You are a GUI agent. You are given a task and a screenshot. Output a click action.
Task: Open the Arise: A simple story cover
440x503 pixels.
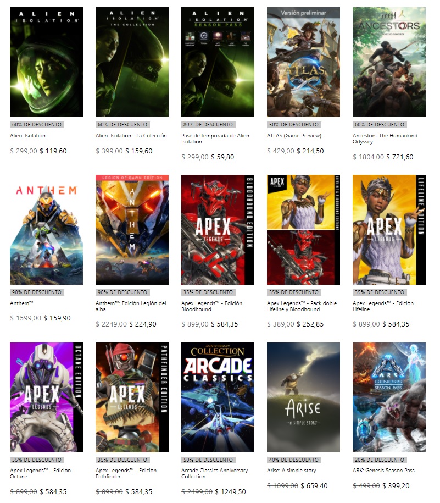point(303,397)
